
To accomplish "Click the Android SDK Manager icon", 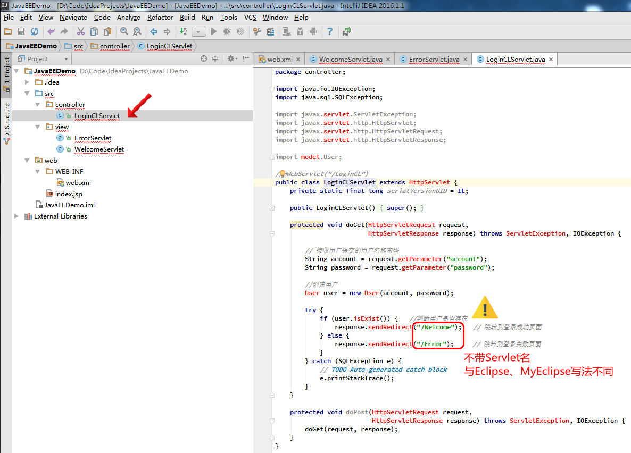I will 300,31.
